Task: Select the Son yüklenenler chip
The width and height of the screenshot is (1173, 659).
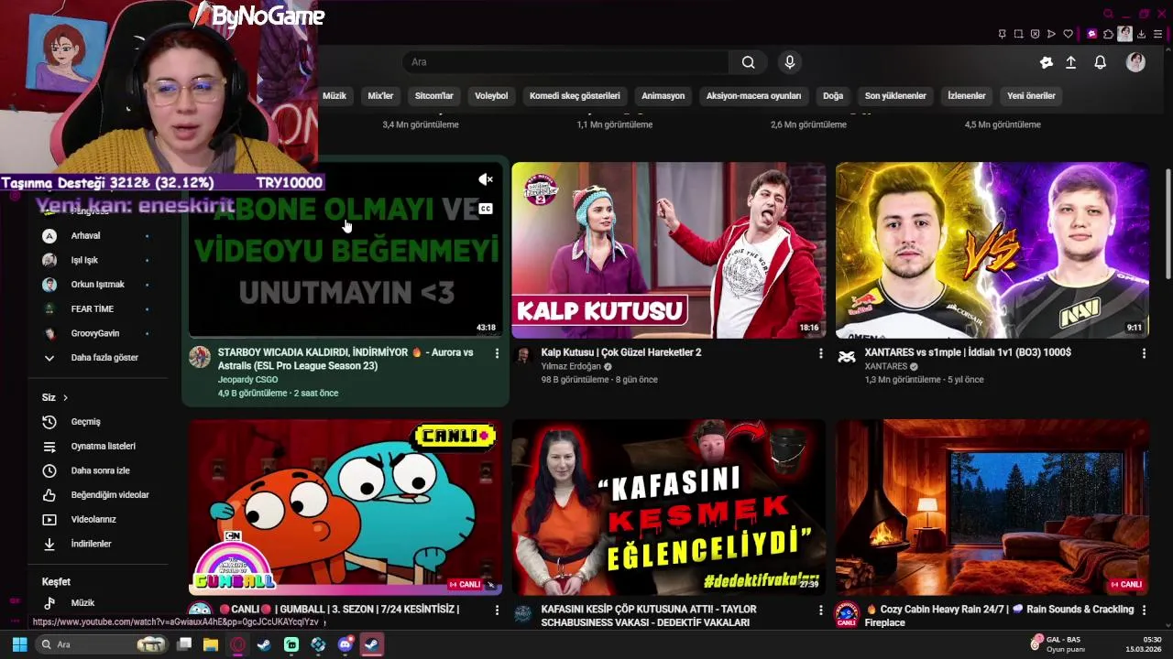Action: (895, 96)
